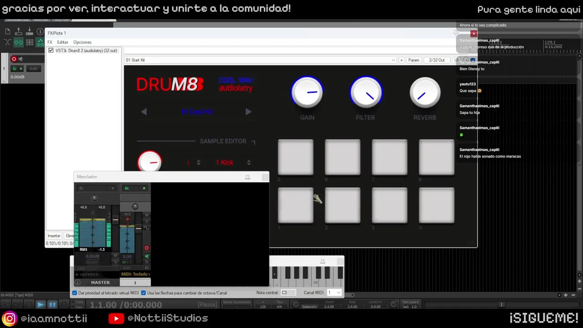Click the red sample editor knob
583x328 pixels.
[149, 162]
